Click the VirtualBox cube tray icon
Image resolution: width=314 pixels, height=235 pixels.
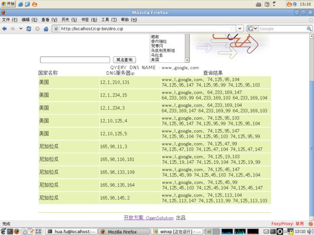coord(295,4)
